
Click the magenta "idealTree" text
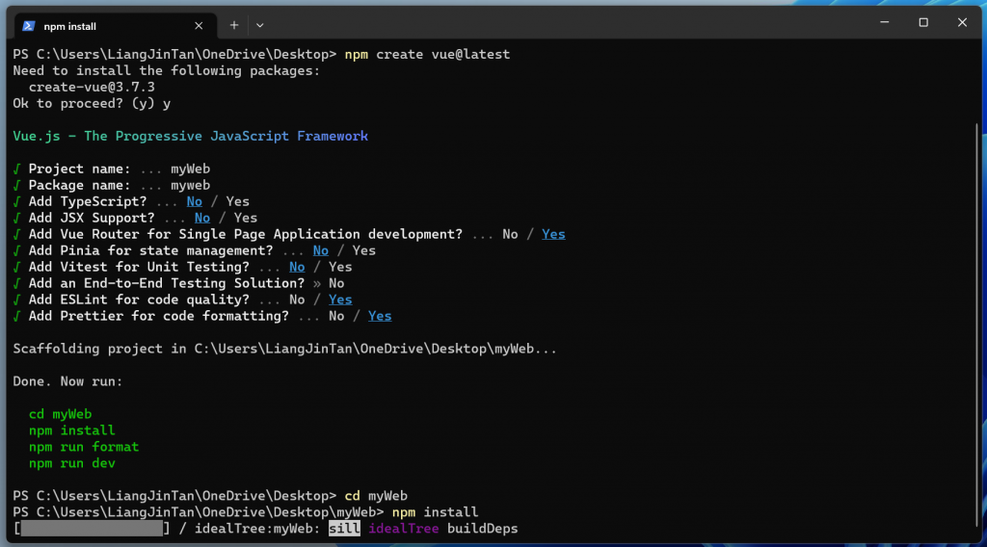(x=404, y=528)
